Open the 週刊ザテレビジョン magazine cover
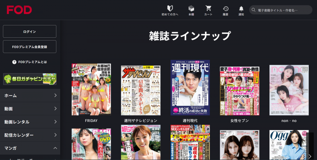 click(x=141, y=91)
